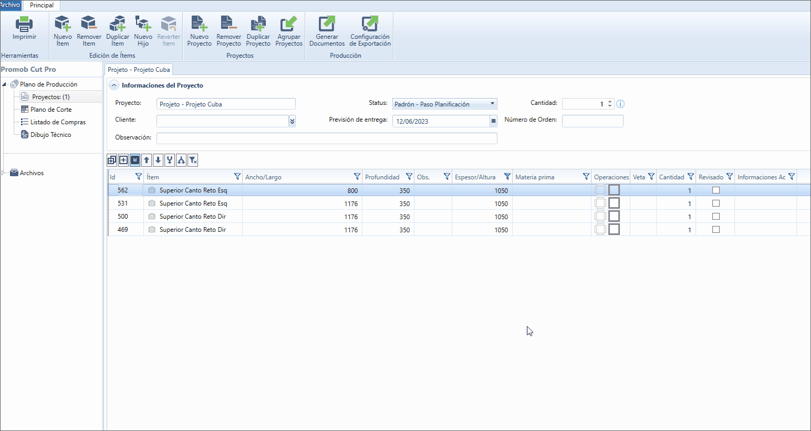Check Revisado for row 562

click(x=716, y=190)
